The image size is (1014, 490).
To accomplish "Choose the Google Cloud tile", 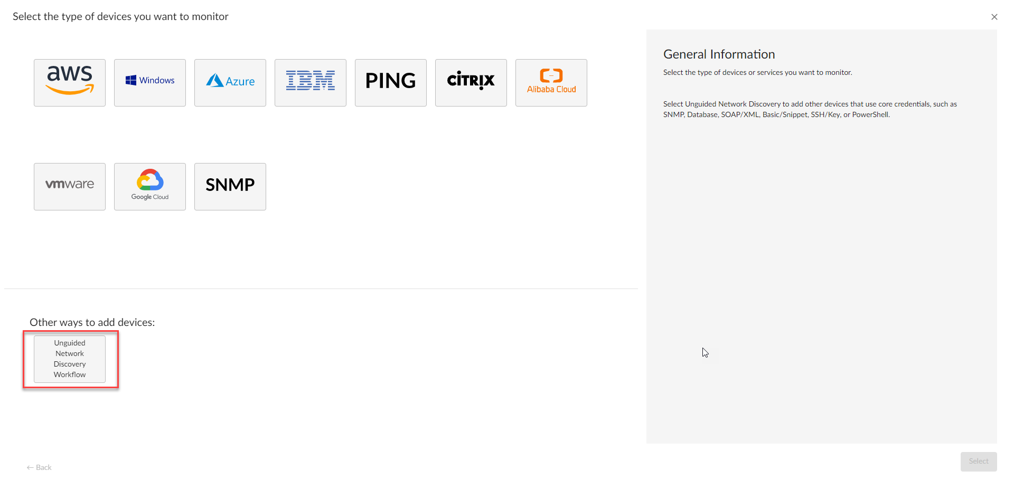I will click(150, 187).
